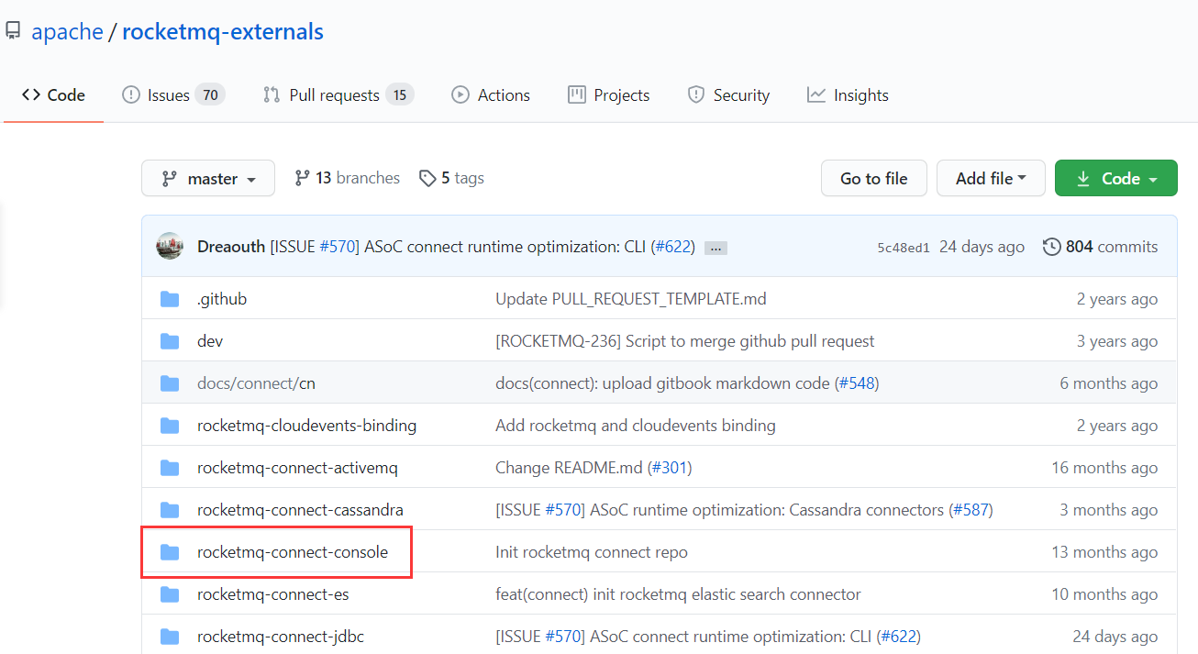
Task: Open the dev folder
Action: click(210, 341)
